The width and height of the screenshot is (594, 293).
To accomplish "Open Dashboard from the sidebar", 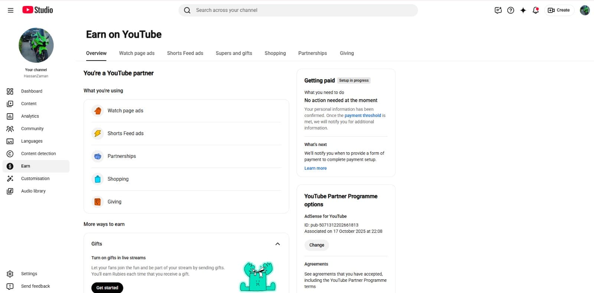I will click(36, 91).
